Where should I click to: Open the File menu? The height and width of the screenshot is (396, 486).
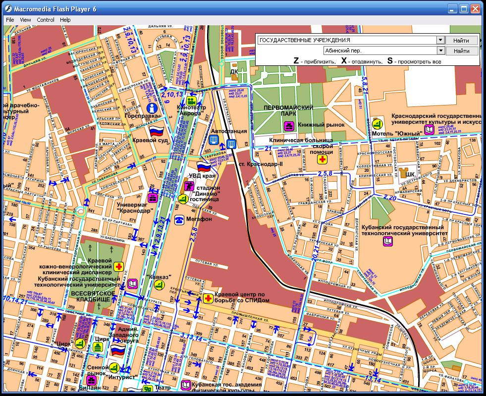click(10, 20)
